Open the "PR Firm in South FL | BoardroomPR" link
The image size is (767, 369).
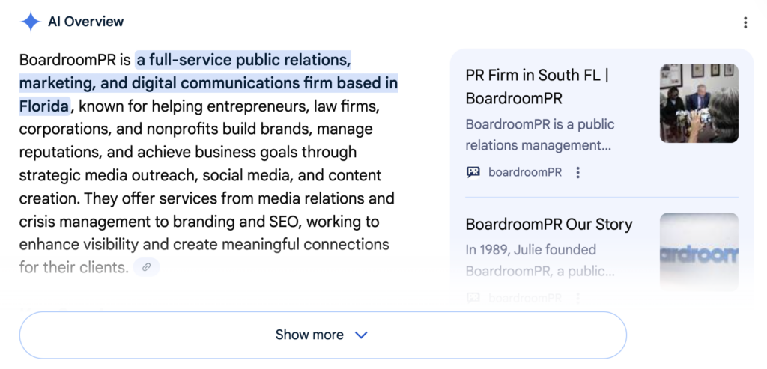(536, 86)
